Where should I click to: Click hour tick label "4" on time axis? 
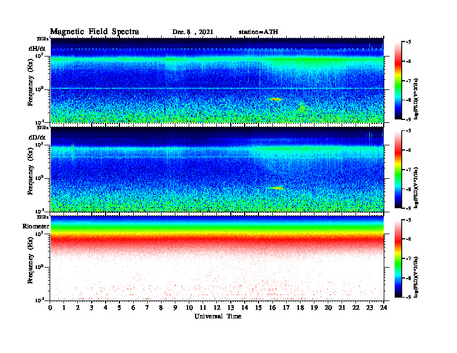click(x=106, y=307)
